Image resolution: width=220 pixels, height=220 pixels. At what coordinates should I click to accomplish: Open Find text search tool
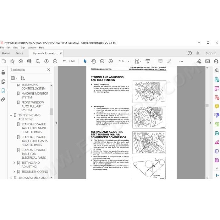tap(38, 61)
